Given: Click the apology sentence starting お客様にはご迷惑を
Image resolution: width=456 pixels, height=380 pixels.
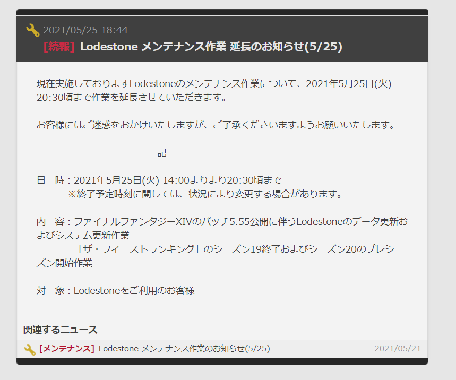Looking at the screenshot, I should click(216, 125).
